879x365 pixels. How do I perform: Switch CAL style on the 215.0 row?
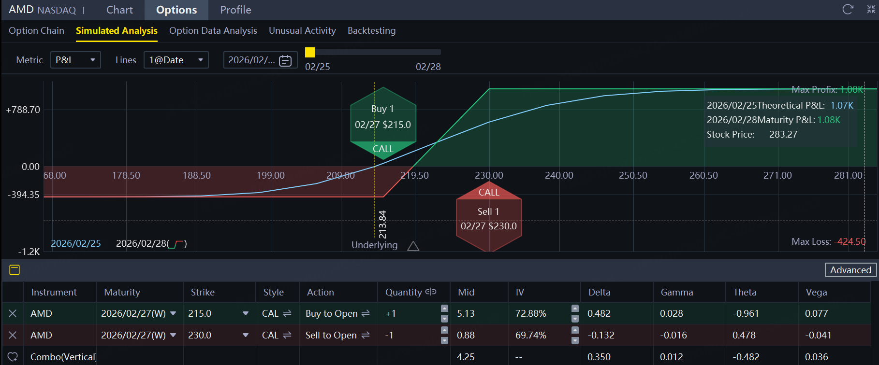(x=287, y=313)
